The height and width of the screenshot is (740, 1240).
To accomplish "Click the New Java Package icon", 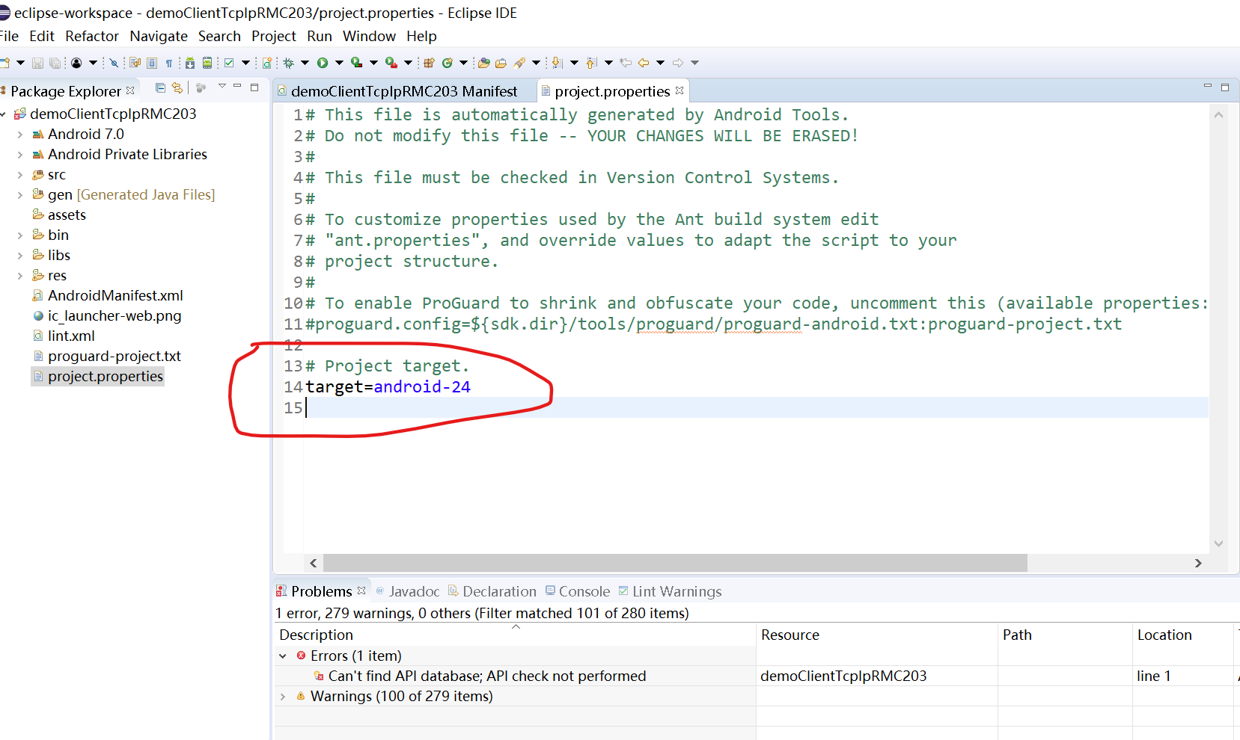I will [429, 63].
